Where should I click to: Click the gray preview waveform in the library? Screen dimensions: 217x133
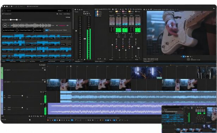click(x=31, y=26)
